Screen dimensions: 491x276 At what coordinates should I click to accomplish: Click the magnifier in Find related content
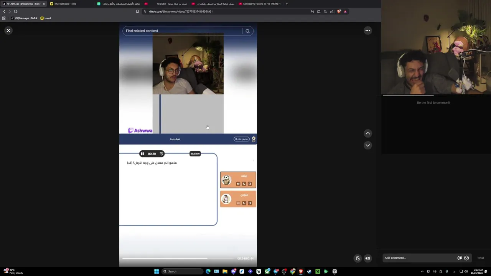tap(247, 31)
